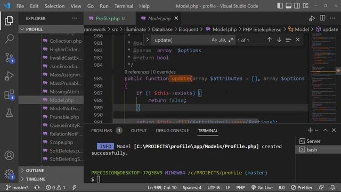Expand the replace toggle chevron

148,40
